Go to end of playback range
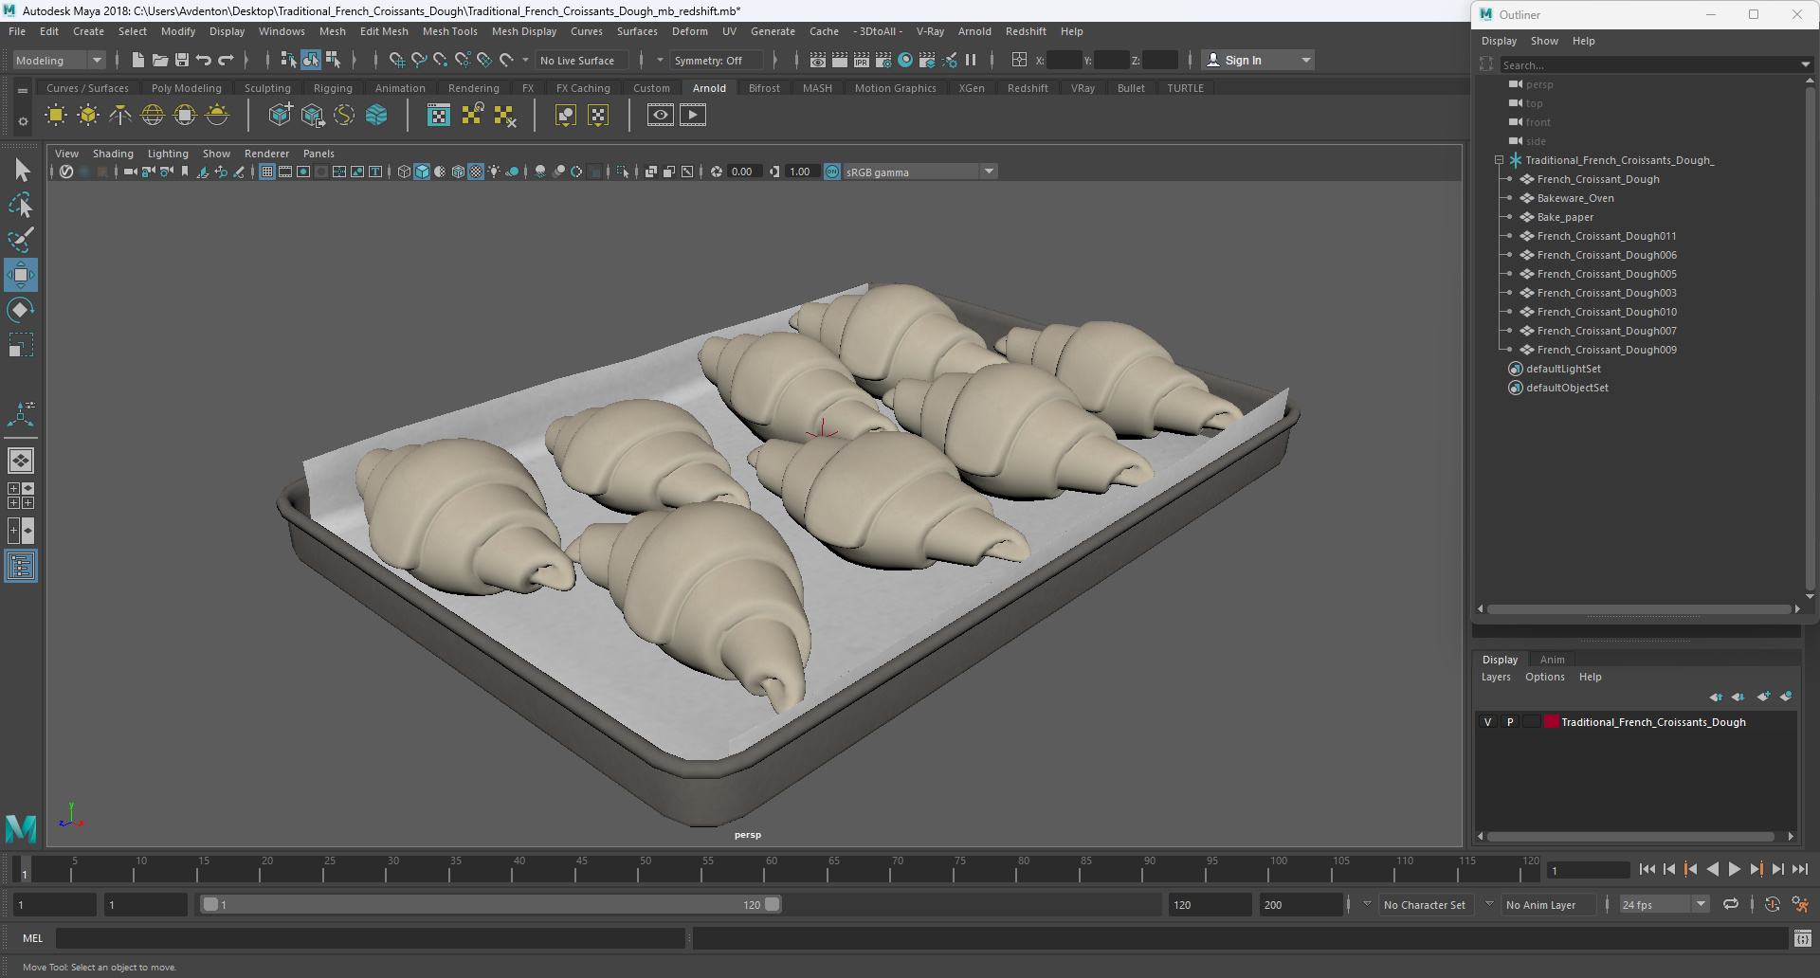 pyautogui.click(x=1800, y=869)
